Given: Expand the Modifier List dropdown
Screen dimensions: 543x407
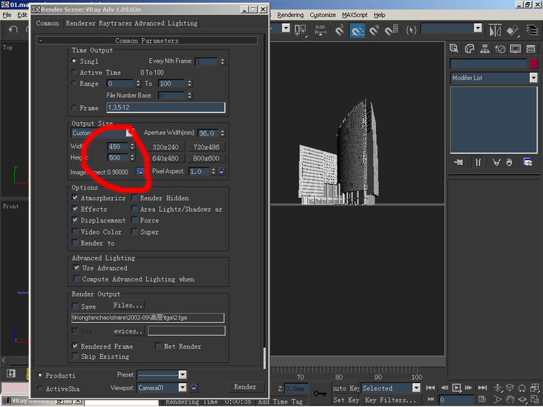Looking at the screenshot, I should (x=533, y=78).
